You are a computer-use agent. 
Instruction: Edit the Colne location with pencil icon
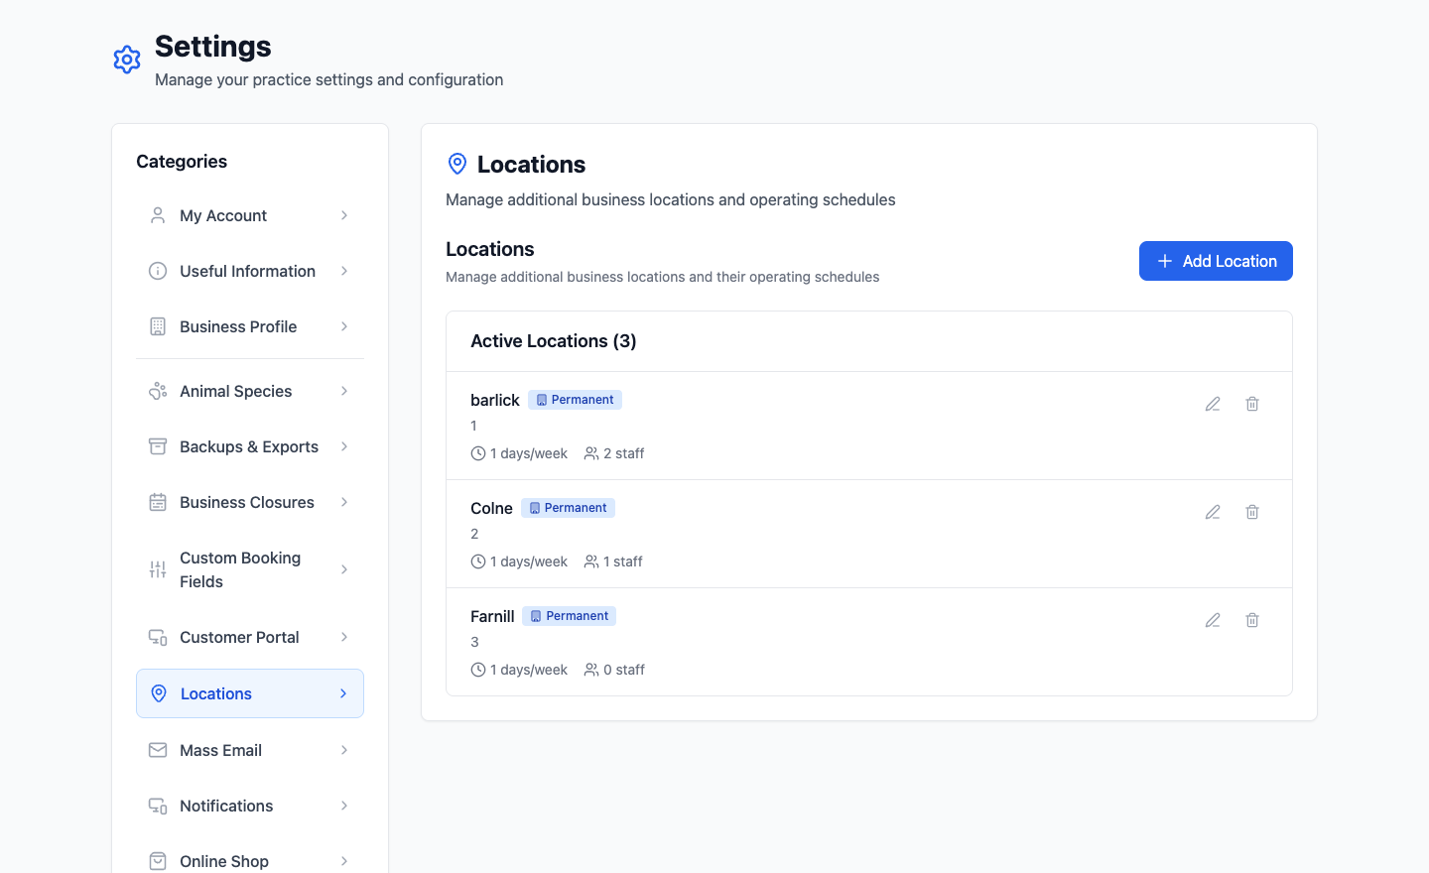[x=1213, y=512]
